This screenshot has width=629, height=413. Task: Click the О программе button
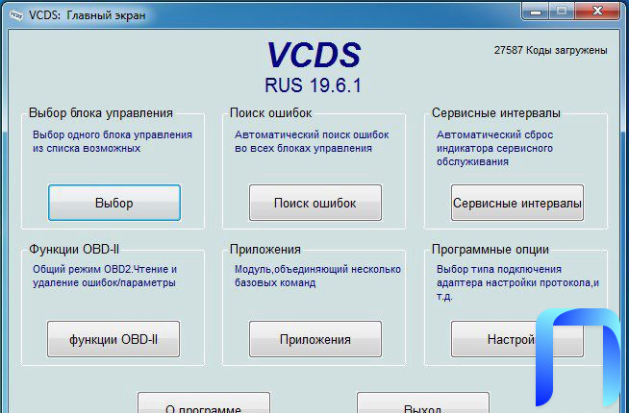click(x=204, y=403)
